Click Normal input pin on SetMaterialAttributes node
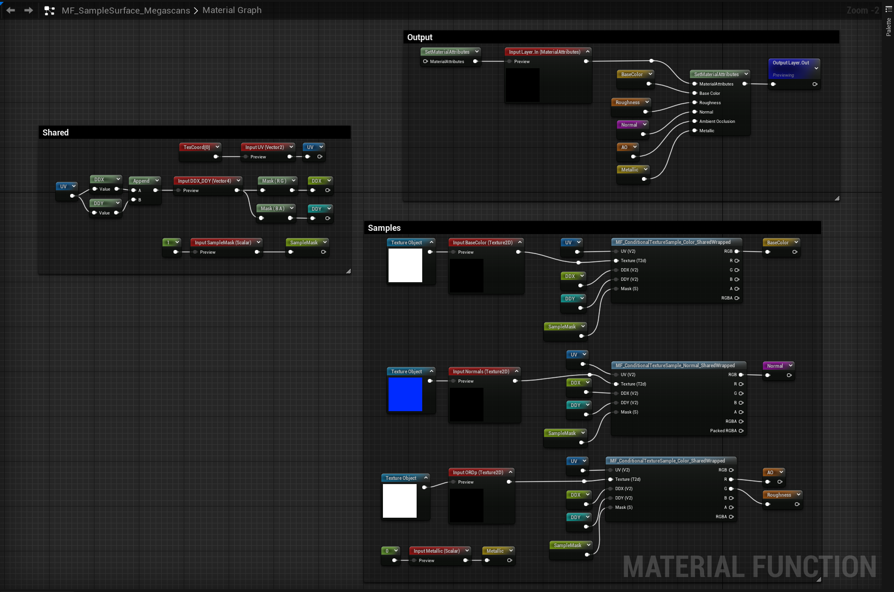The width and height of the screenshot is (894, 592). tap(695, 112)
